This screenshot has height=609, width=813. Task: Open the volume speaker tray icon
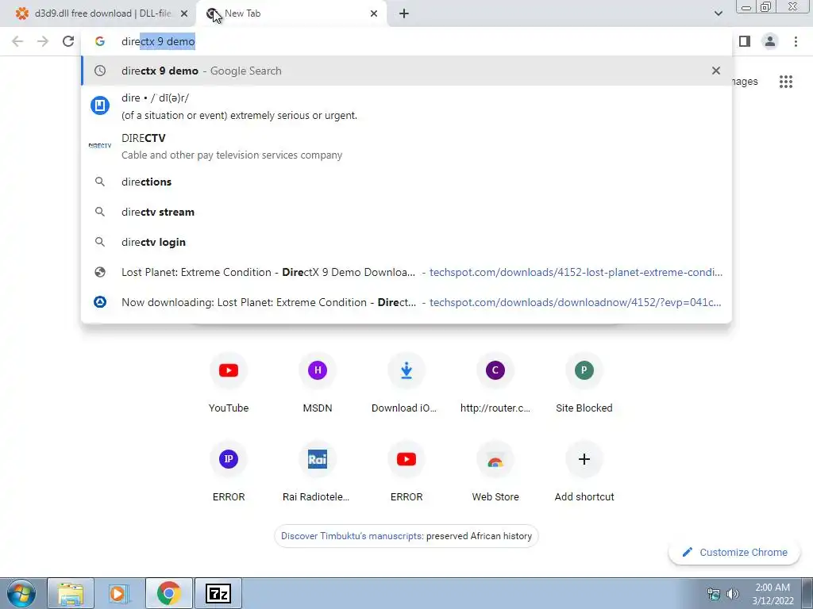[x=733, y=594]
